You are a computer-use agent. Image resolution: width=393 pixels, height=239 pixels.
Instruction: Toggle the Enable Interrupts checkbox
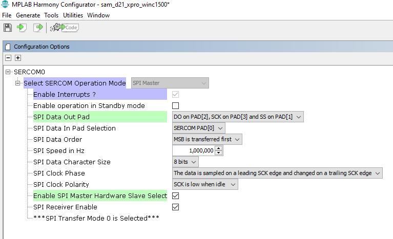click(175, 94)
